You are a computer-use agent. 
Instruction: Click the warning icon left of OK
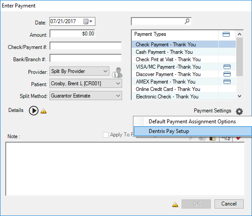(175, 204)
